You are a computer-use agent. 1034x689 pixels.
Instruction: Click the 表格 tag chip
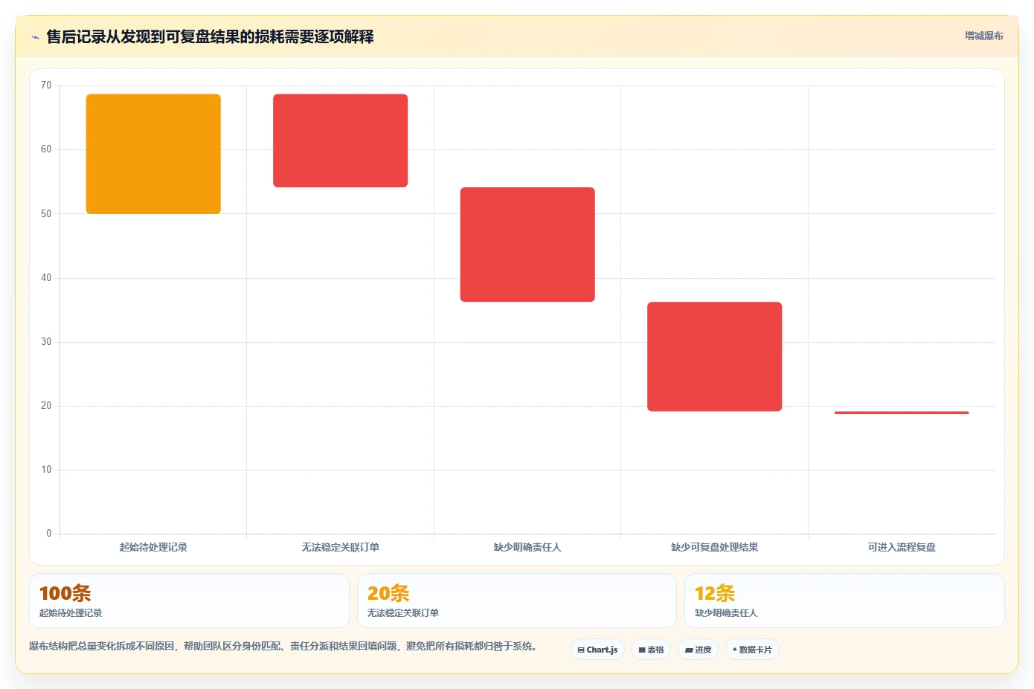[651, 650]
